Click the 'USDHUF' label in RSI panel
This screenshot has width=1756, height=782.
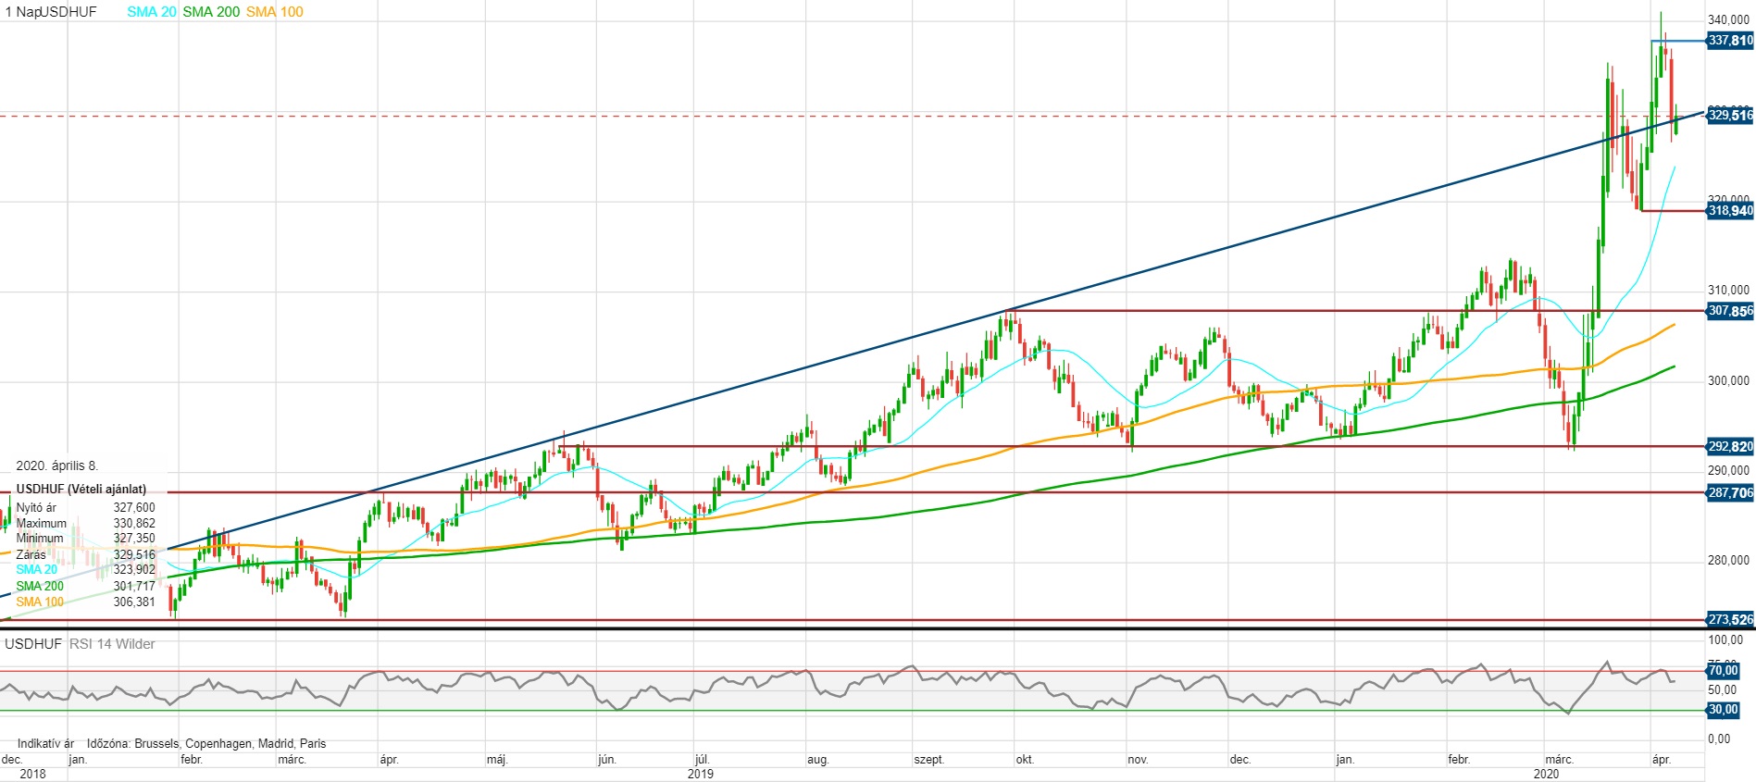(33, 644)
